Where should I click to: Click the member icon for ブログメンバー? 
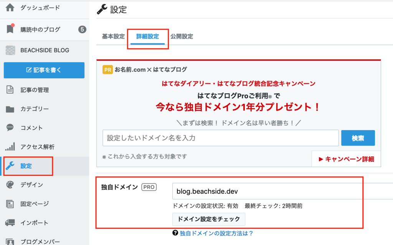click(10, 241)
